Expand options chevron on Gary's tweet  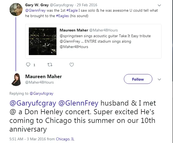(x=159, y=5)
